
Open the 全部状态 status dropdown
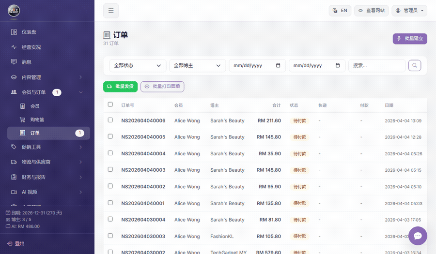point(138,65)
